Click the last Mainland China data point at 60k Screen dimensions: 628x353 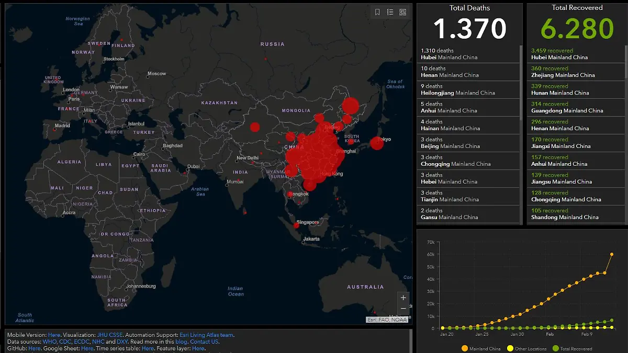pos(611,254)
